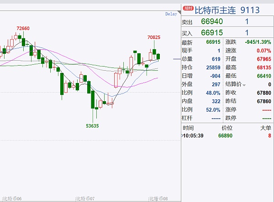Click the red 延时 delay badge icon
The height and width of the screenshot is (202, 274).
click(188, 8)
